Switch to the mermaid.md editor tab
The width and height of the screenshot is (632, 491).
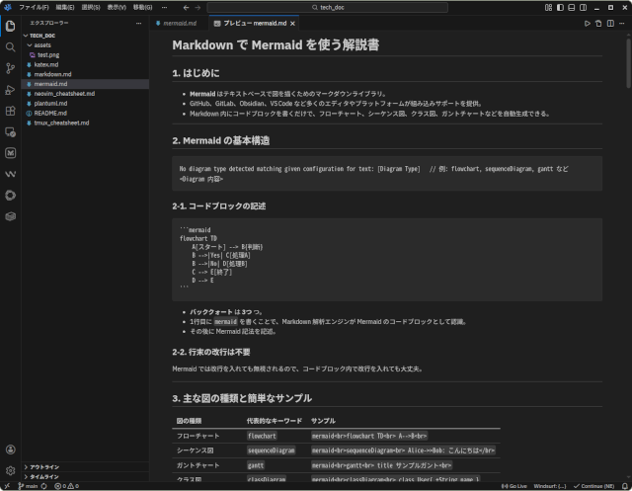pyautogui.click(x=179, y=21)
